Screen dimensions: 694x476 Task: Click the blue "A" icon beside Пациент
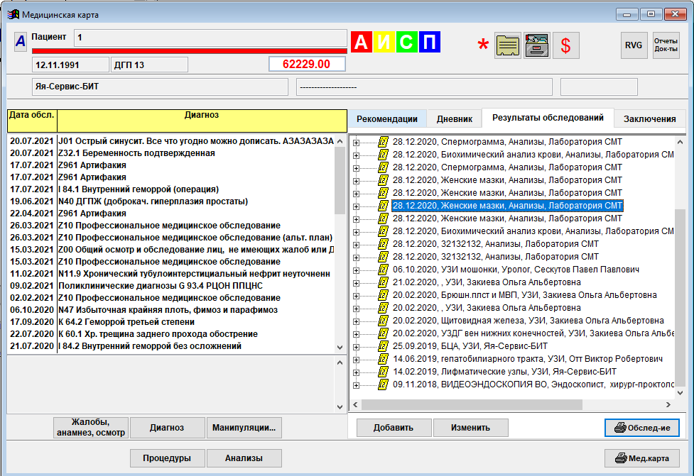click(21, 41)
